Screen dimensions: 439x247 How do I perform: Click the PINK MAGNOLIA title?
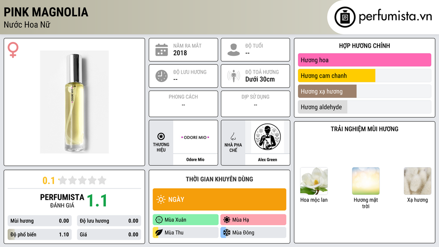pyautogui.click(x=46, y=12)
